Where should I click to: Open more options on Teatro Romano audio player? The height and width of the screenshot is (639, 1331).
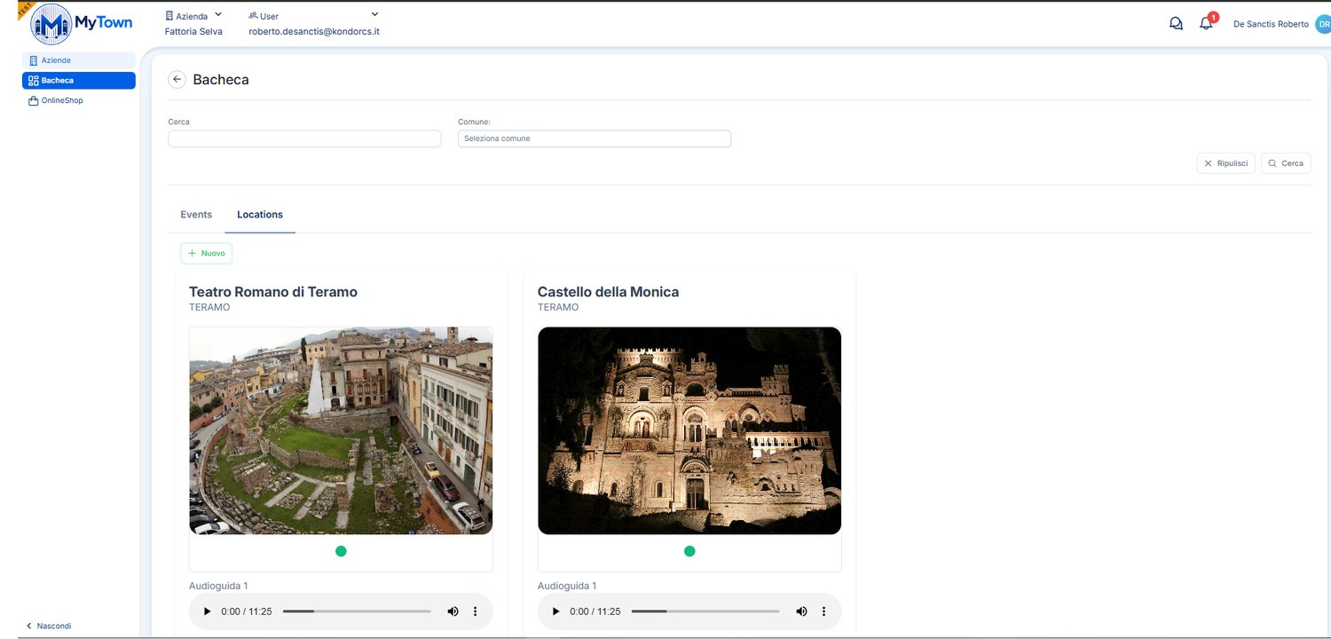[x=475, y=611]
